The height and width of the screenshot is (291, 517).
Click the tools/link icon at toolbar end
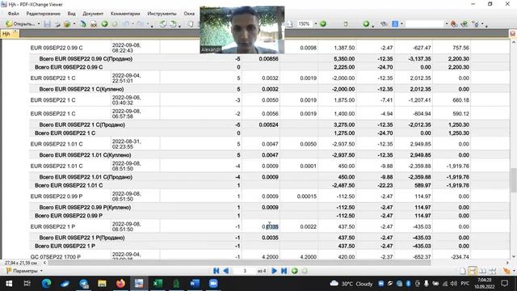pos(476,23)
